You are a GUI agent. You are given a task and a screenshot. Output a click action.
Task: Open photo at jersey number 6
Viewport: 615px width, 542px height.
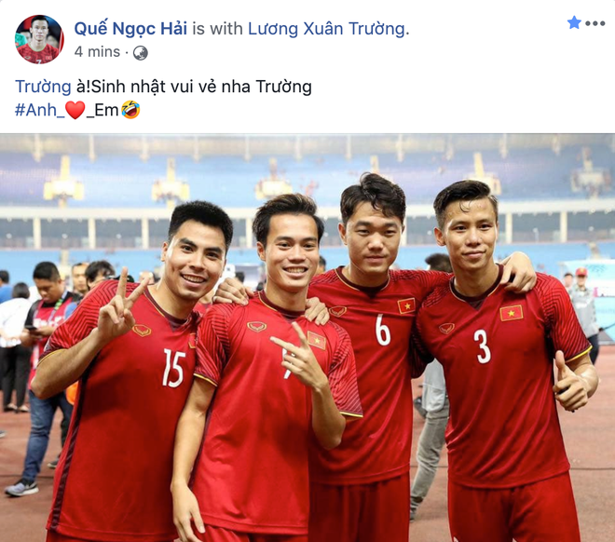click(382, 329)
